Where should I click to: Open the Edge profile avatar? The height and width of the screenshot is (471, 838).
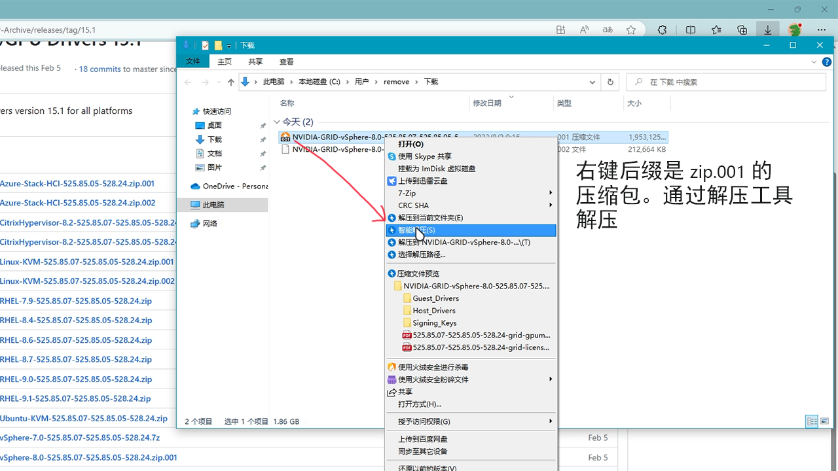795,30
